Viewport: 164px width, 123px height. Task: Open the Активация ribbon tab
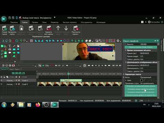click(101, 22)
